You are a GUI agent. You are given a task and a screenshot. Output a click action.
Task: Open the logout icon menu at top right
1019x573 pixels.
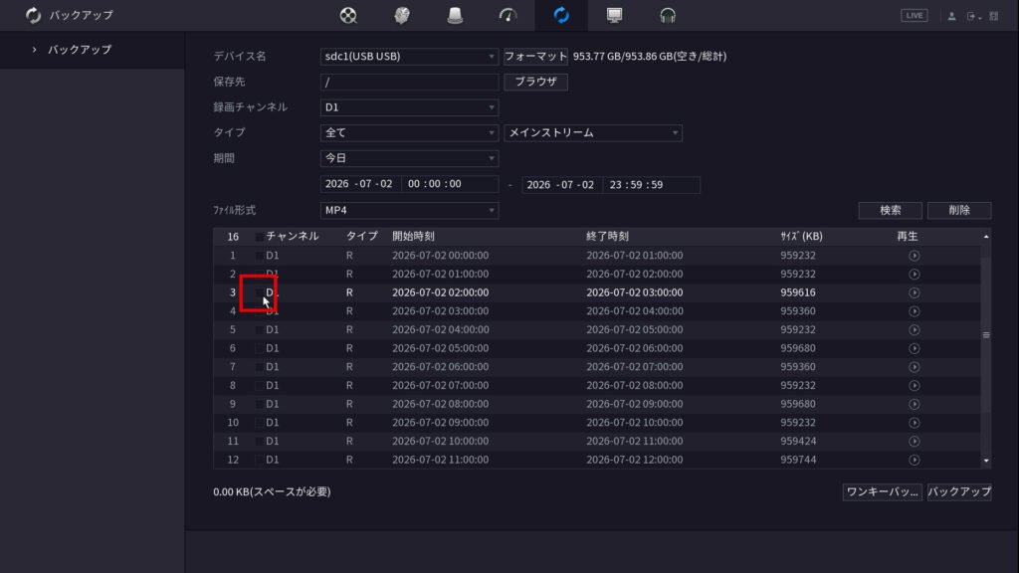[973, 16]
